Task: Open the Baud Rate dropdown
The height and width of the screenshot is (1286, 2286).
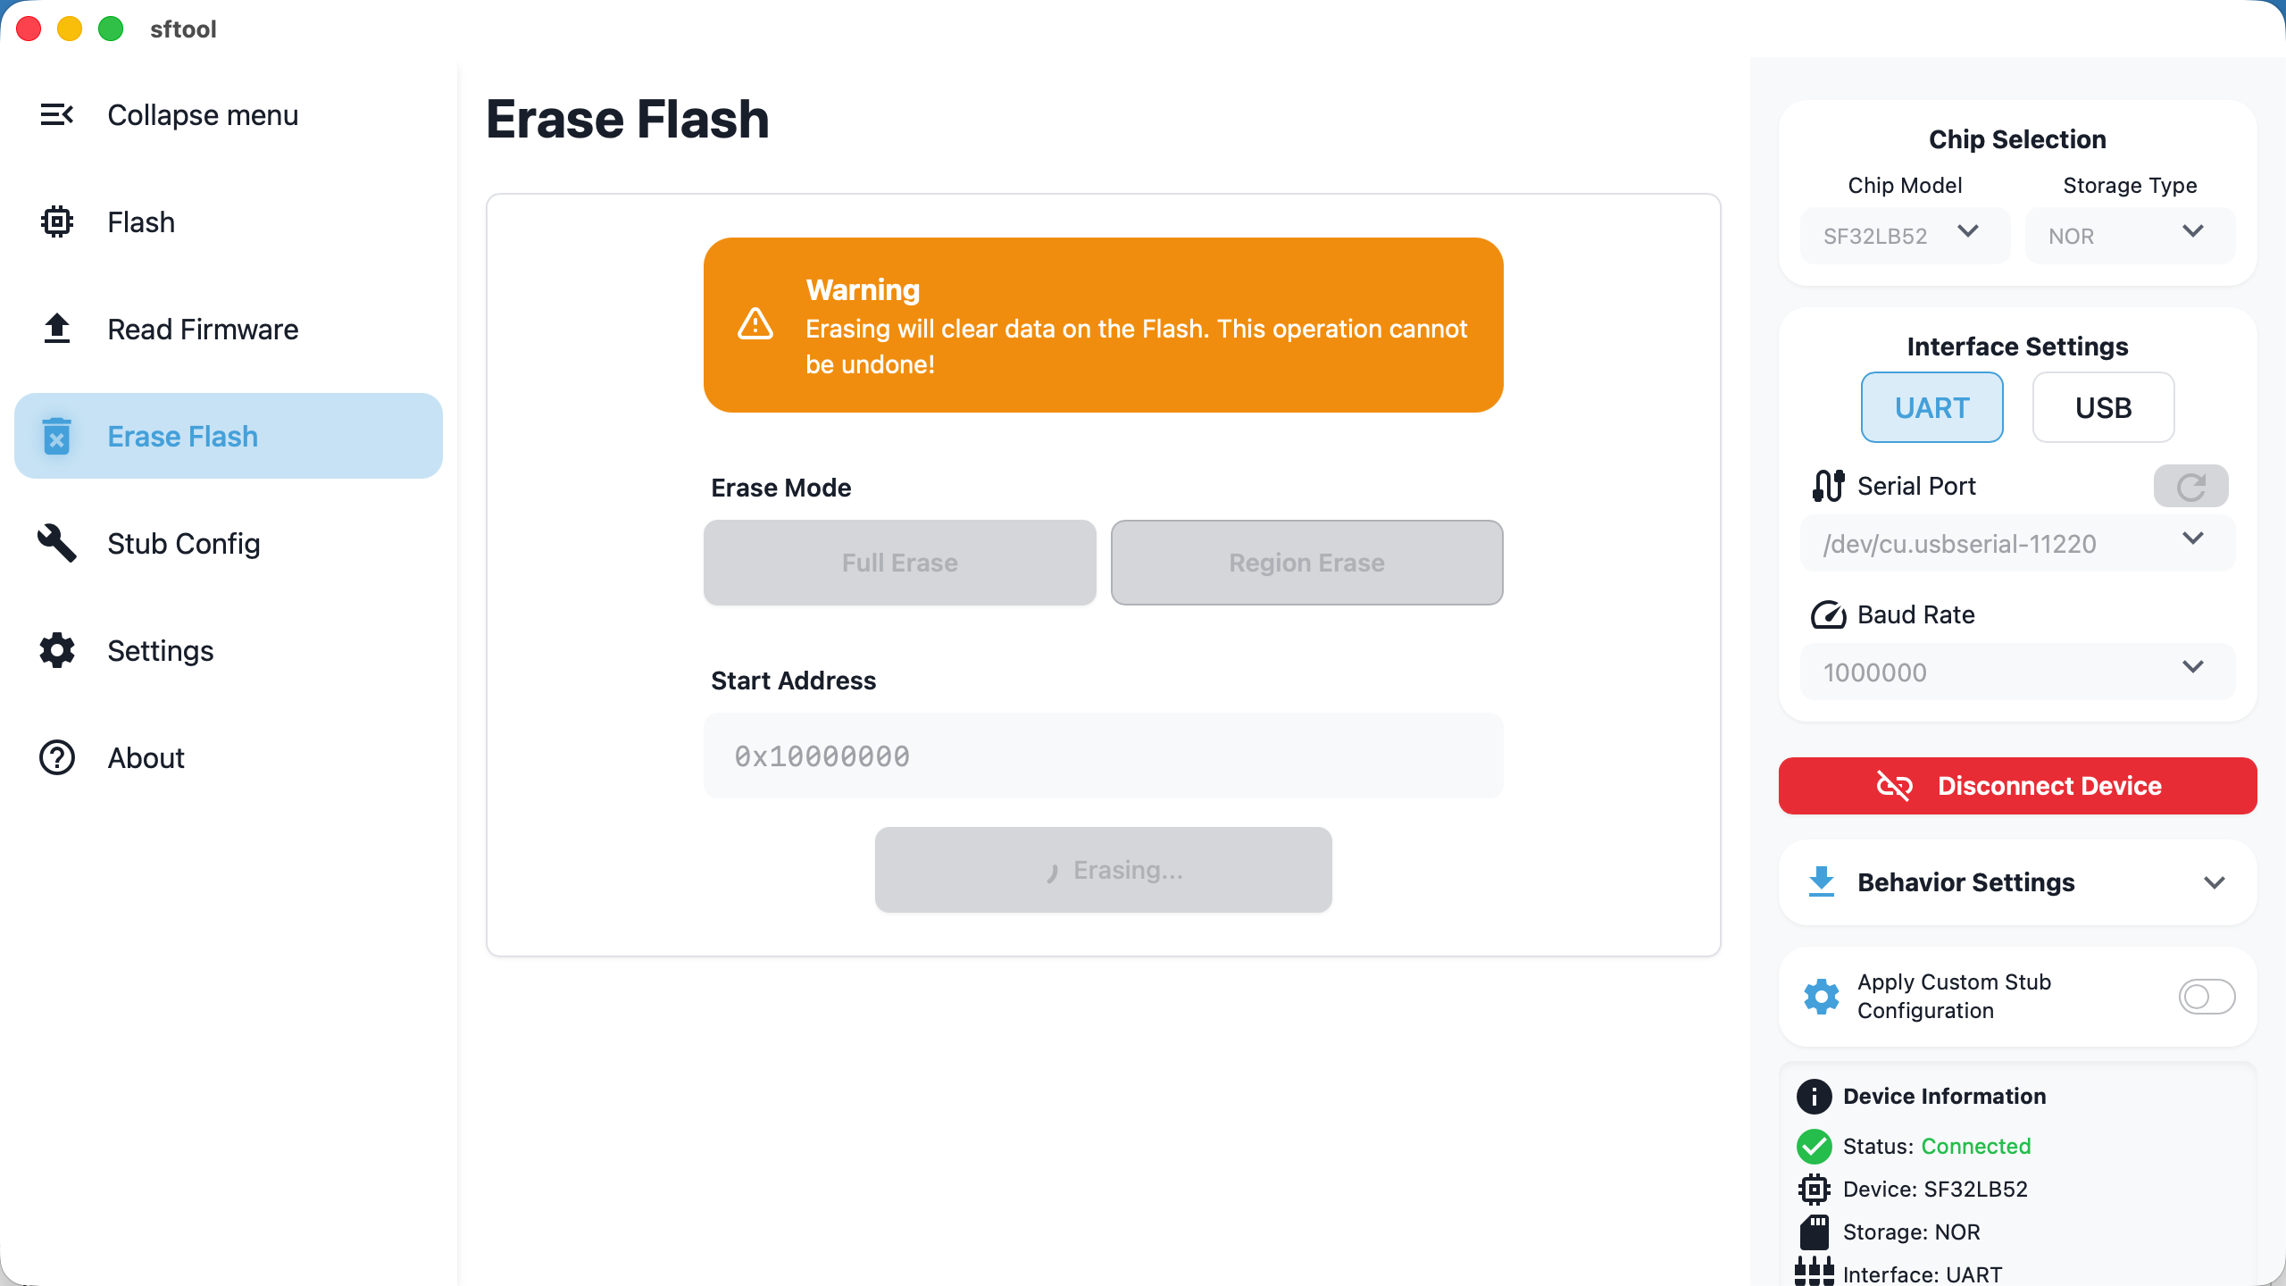Action: coord(2017,672)
